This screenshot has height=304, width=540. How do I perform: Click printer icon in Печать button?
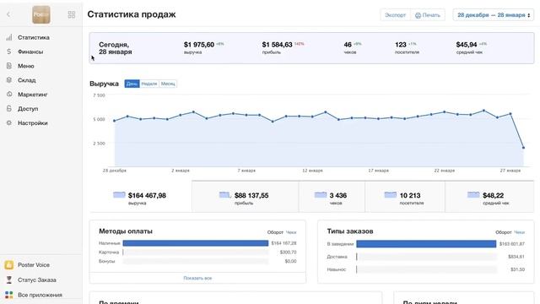[x=418, y=15]
